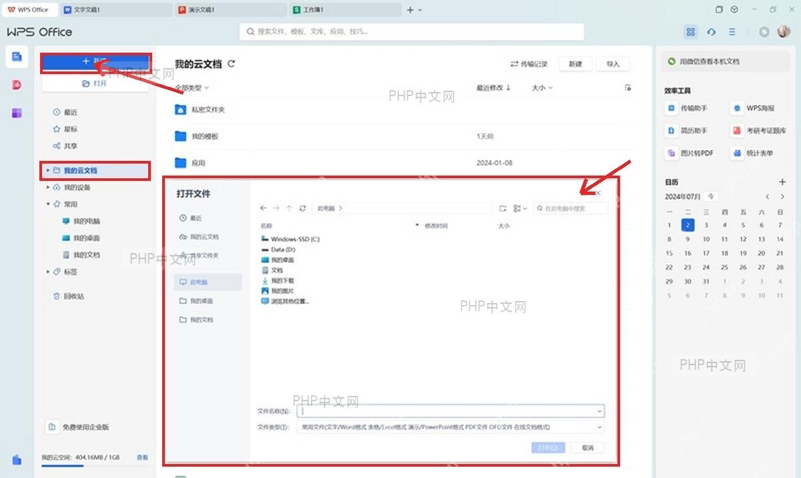The width and height of the screenshot is (801, 478).
Task: Open Data (D:) drive in dialog
Action: click(278, 249)
